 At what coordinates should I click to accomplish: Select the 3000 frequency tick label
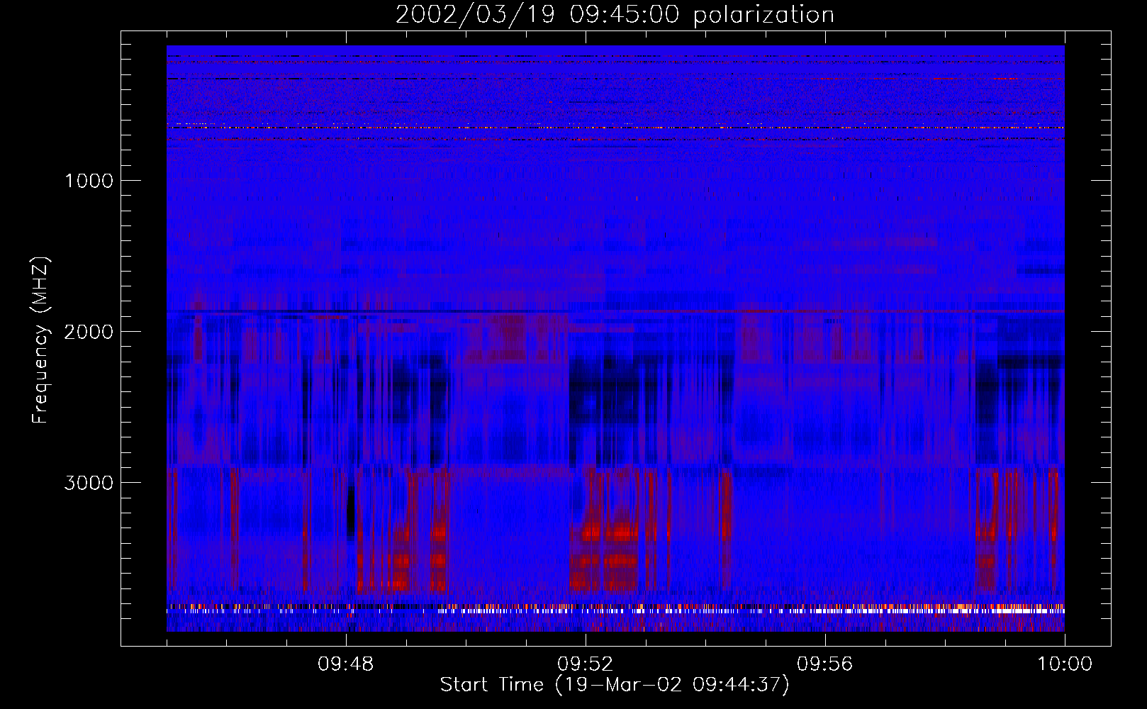[x=89, y=483]
